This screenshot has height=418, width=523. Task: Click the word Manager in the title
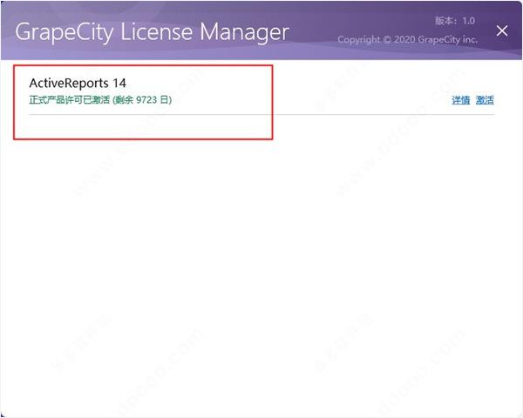tap(244, 33)
